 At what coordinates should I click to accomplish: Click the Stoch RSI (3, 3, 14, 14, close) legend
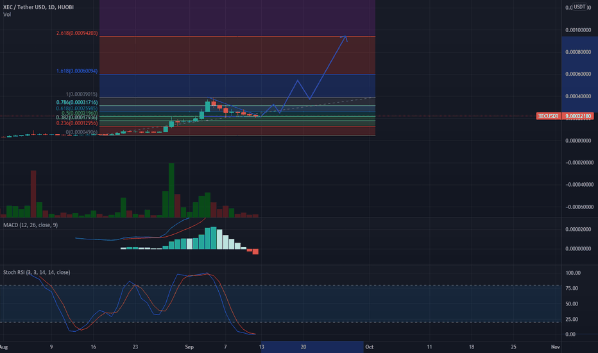[37, 273]
